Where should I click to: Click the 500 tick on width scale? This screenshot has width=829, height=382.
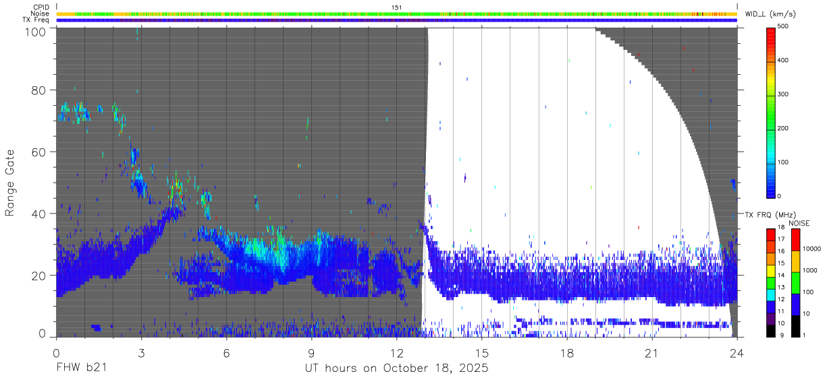[784, 26]
